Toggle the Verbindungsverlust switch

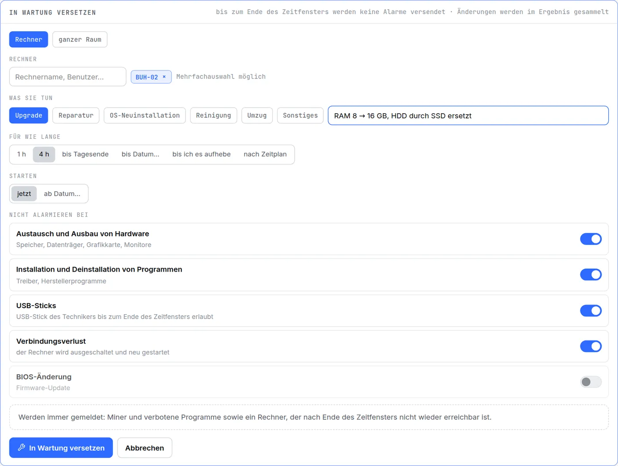click(x=591, y=346)
